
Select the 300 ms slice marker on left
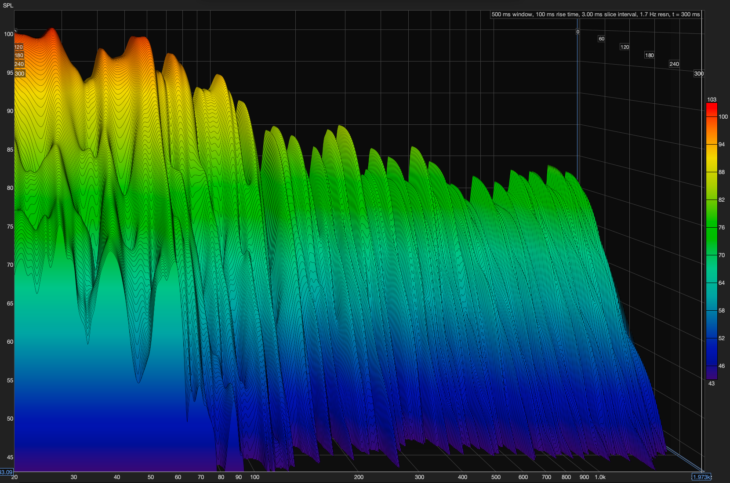click(19, 74)
